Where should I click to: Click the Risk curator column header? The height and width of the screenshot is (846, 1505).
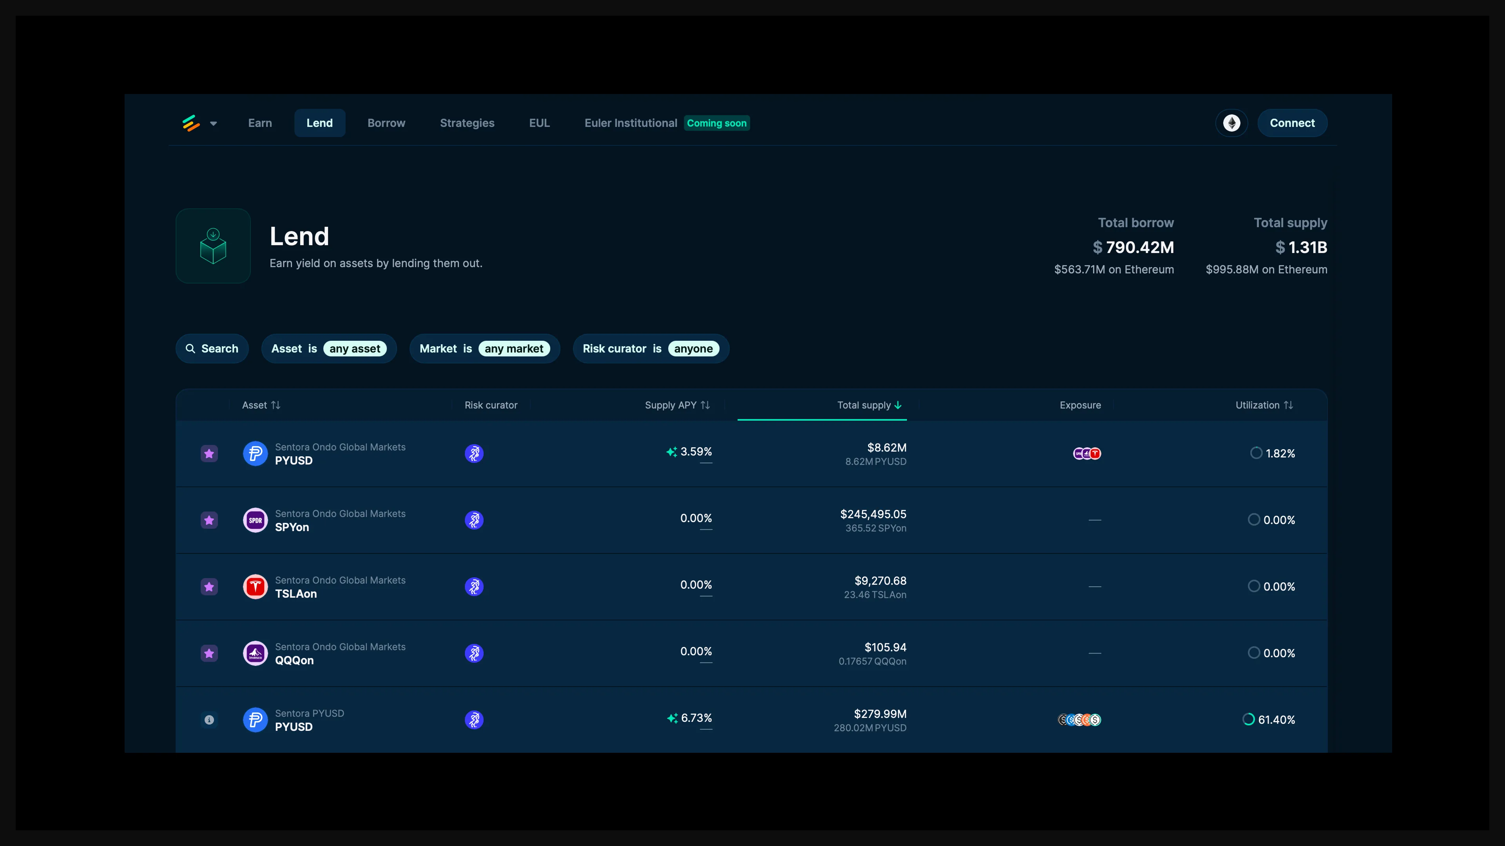[x=491, y=405]
